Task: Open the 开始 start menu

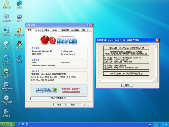Action: tap(8, 124)
